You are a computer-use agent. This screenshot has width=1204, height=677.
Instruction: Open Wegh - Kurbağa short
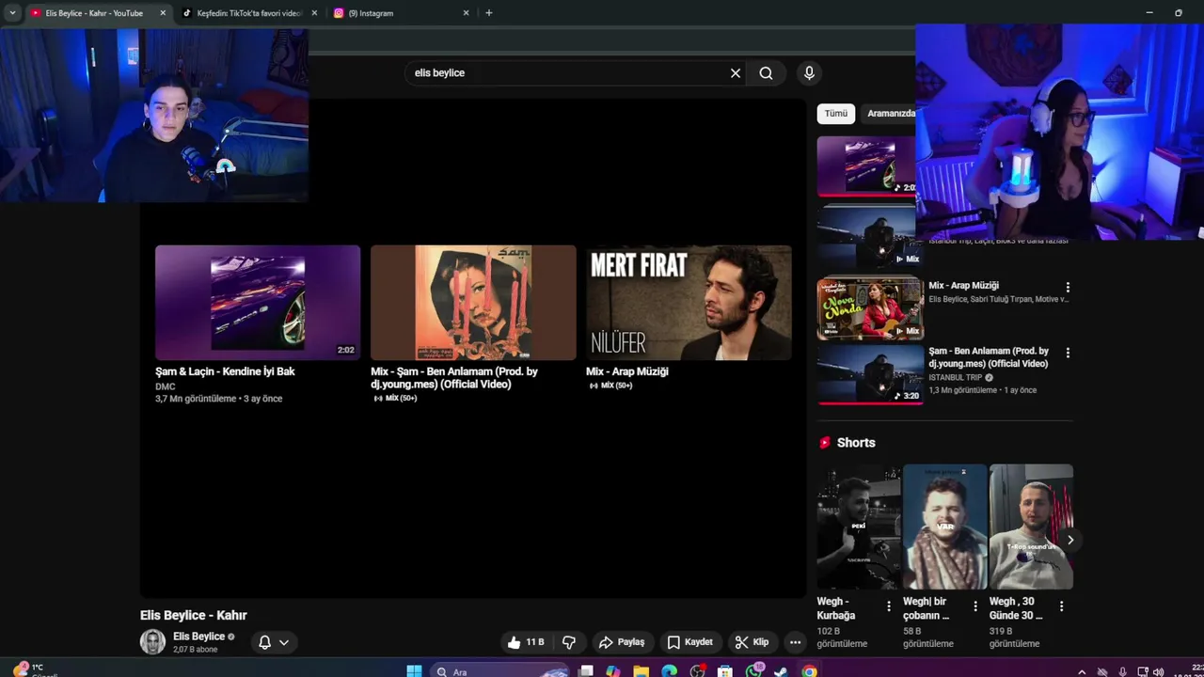click(x=859, y=527)
